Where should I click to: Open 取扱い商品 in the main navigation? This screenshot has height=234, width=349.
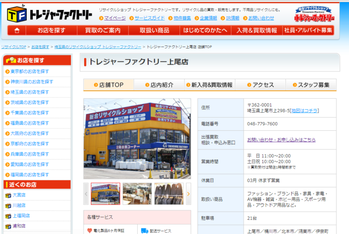point(154,30)
